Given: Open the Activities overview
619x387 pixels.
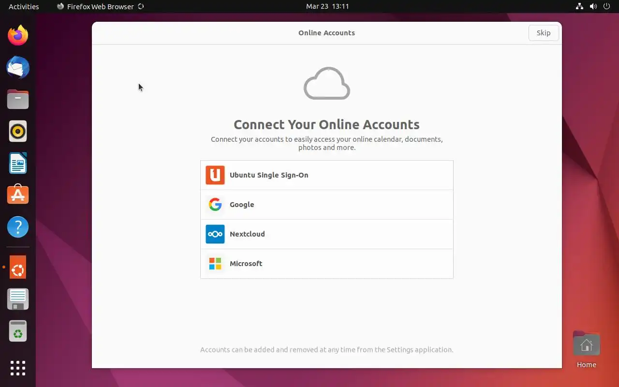Looking at the screenshot, I should click(24, 6).
